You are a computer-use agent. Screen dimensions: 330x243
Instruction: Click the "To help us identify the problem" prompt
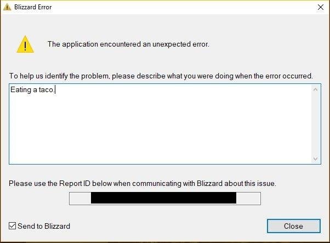coord(60,76)
